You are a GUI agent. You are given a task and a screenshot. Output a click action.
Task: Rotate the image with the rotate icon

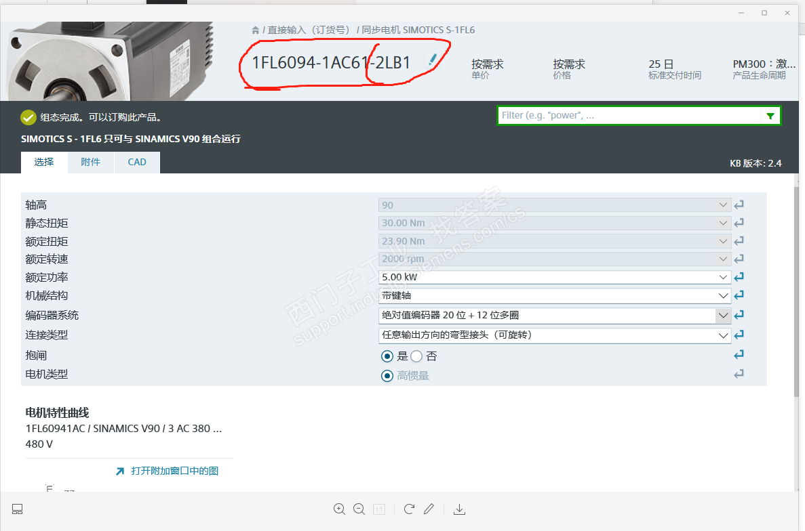409,509
